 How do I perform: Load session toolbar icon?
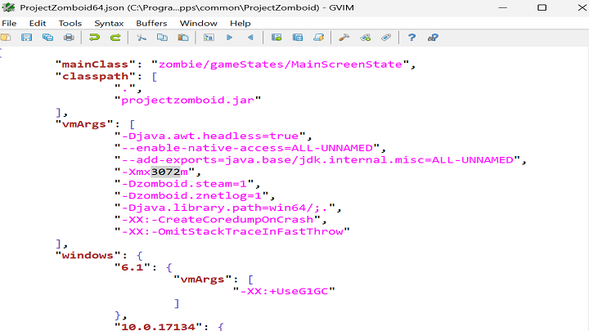(277, 38)
